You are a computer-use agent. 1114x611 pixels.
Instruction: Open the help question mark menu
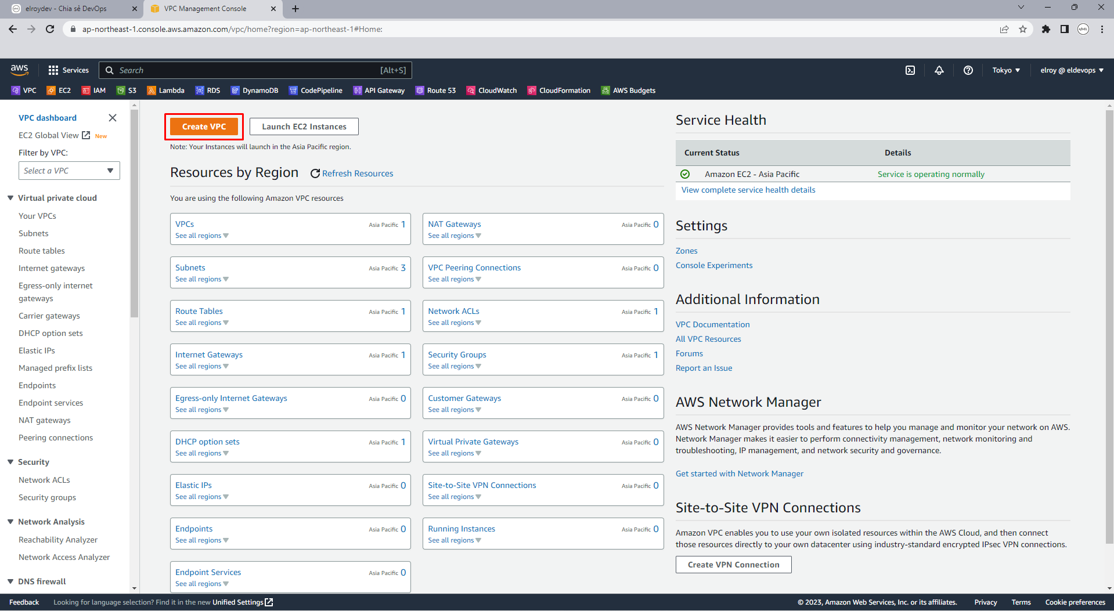968,70
